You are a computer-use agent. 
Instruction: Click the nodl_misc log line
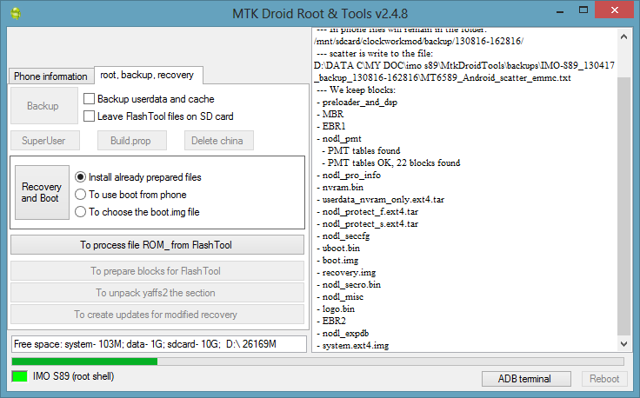pyautogui.click(x=340, y=297)
